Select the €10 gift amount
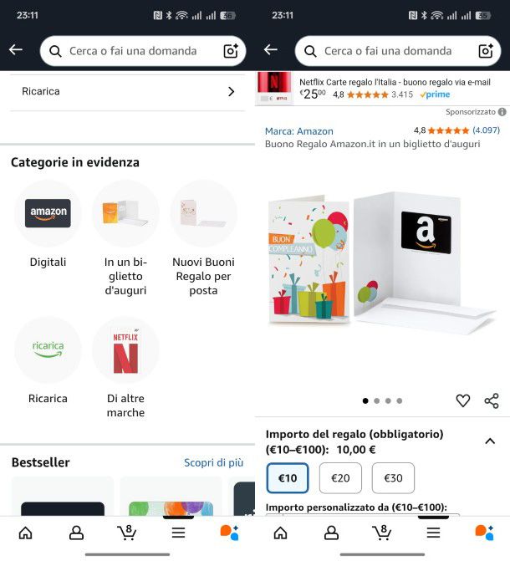 click(288, 478)
